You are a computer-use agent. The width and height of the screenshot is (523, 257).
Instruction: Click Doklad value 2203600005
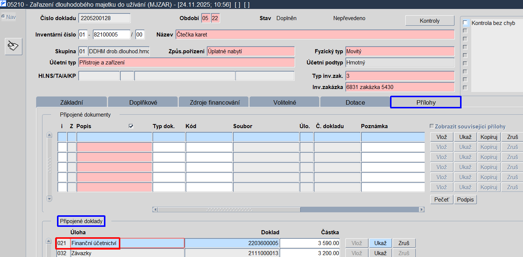[x=232, y=243]
